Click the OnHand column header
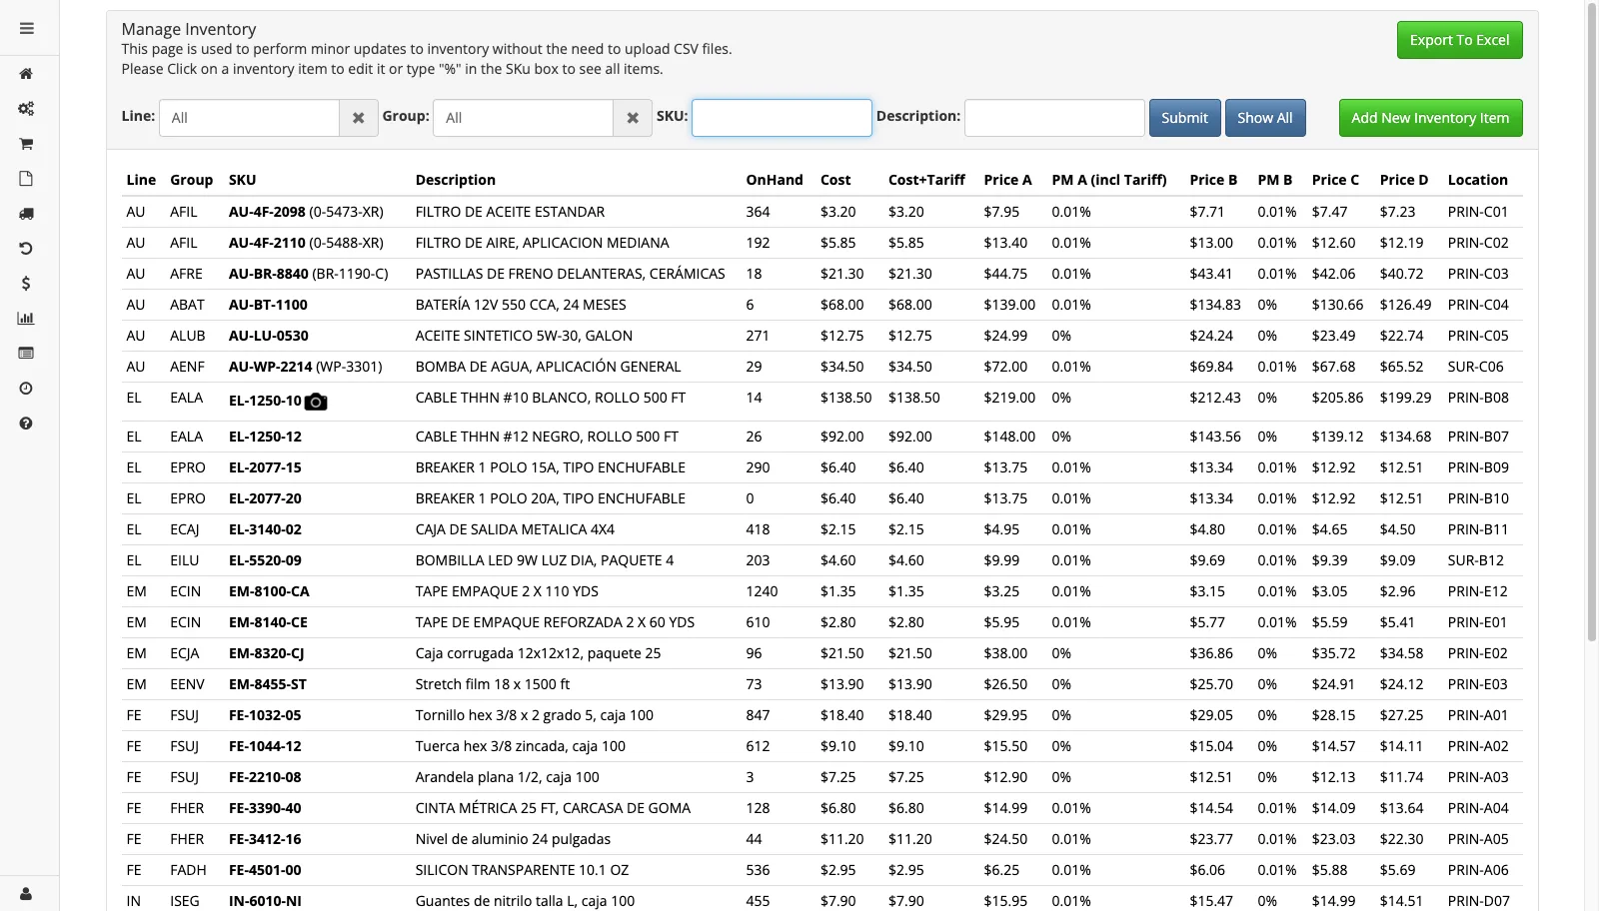 point(775,180)
